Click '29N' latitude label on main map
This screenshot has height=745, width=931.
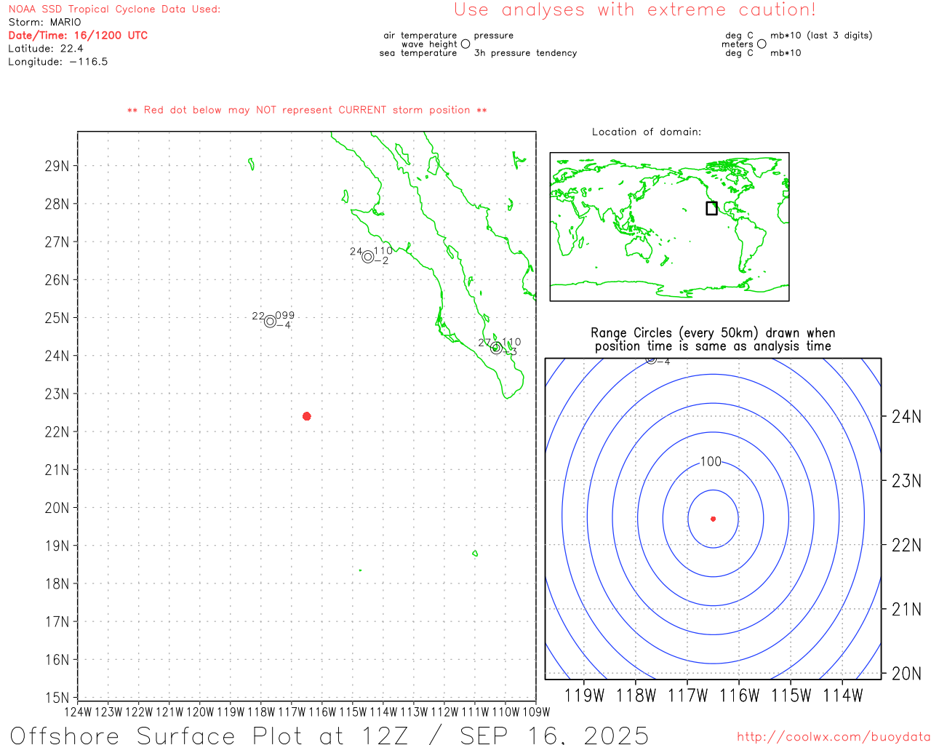click(x=57, y=166)
